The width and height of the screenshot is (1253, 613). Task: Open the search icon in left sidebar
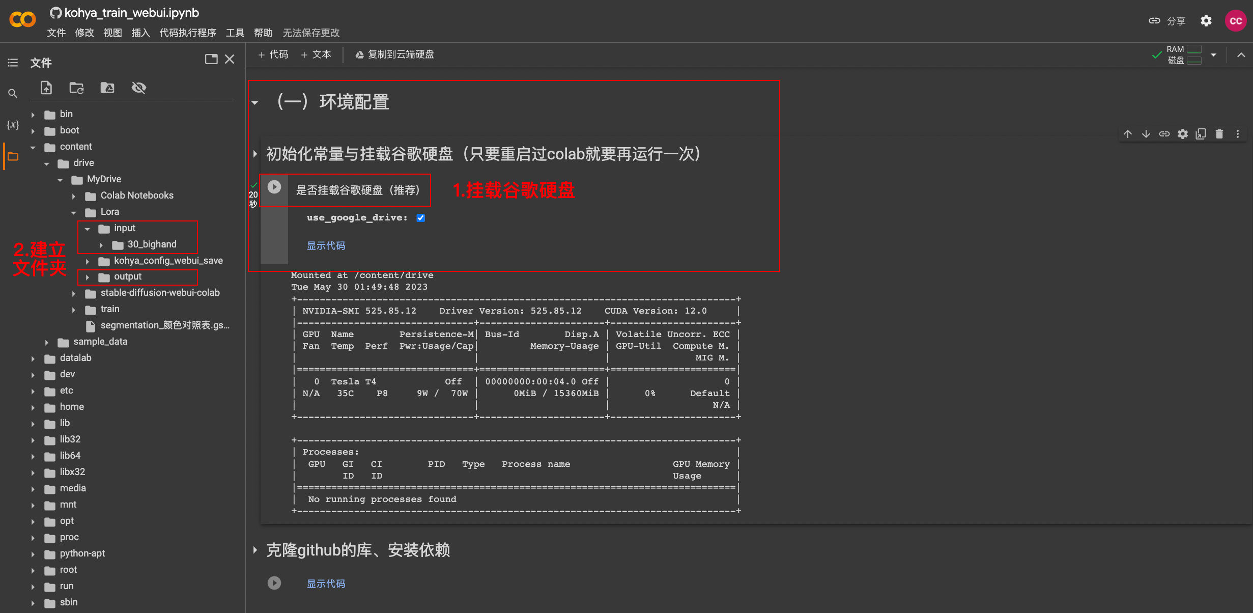pos(13,94)
